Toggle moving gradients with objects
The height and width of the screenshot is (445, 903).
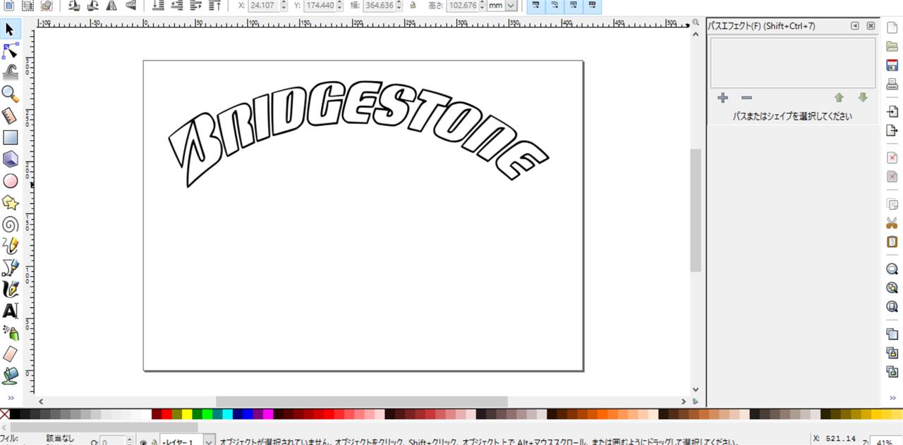pyautogui.click(x=574, y=6)
